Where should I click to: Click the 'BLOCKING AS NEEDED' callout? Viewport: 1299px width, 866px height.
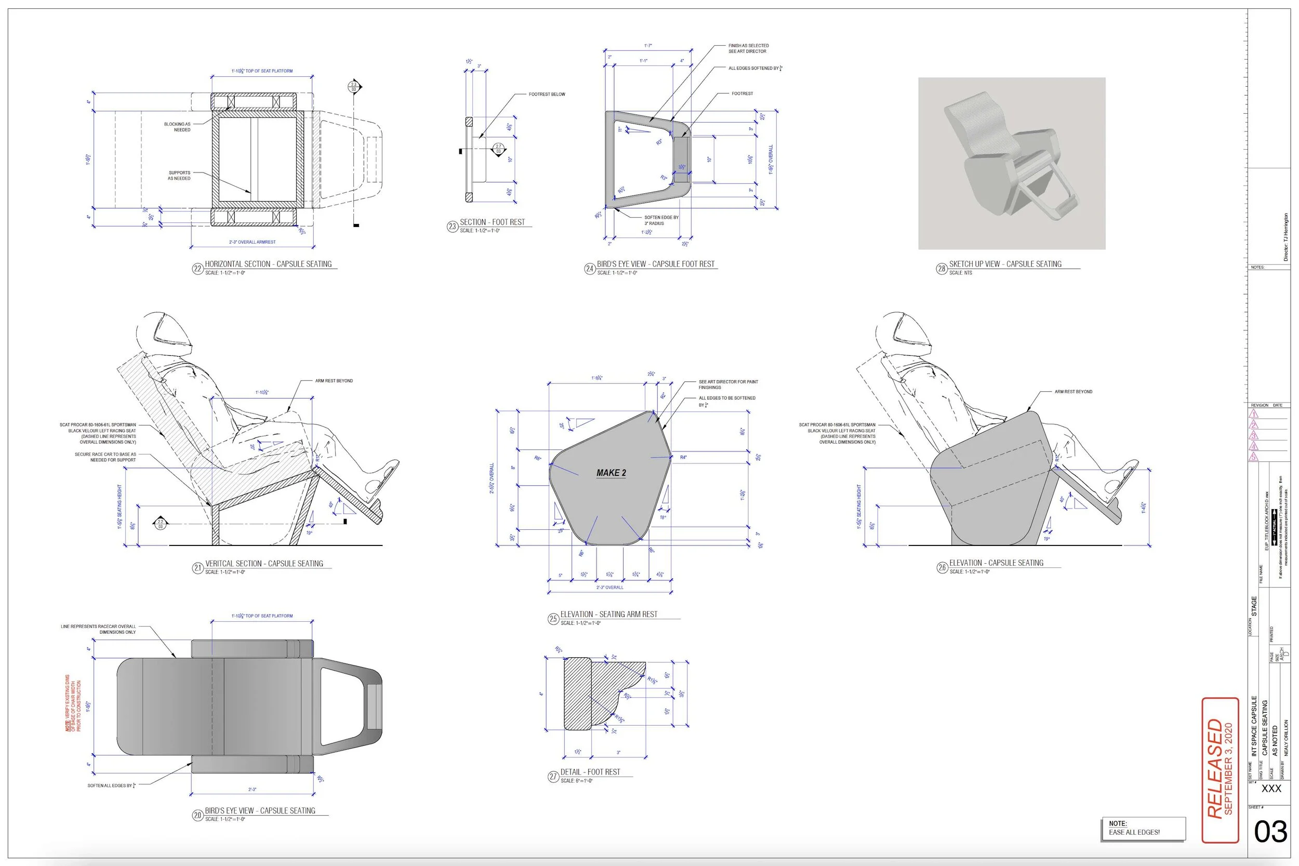point(177,127)
